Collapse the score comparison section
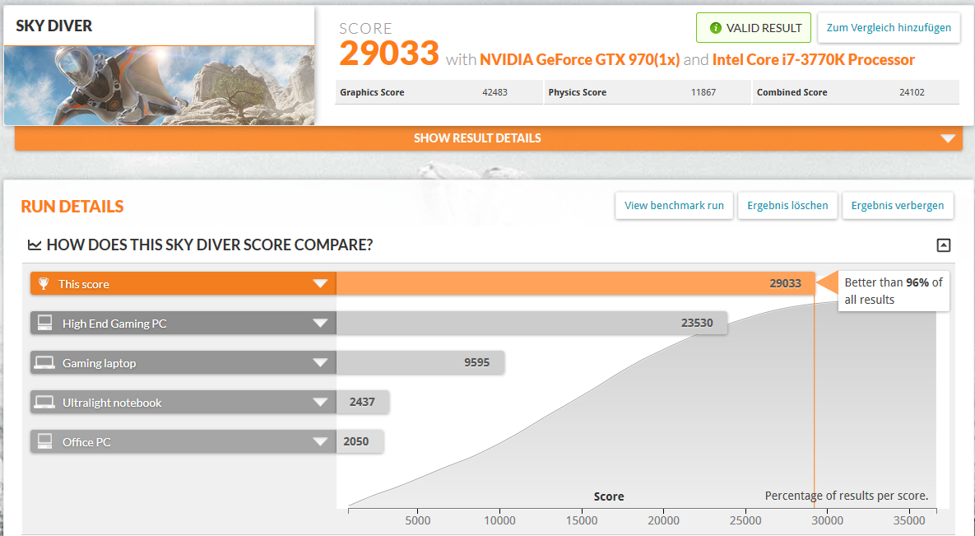 (943, 245)
